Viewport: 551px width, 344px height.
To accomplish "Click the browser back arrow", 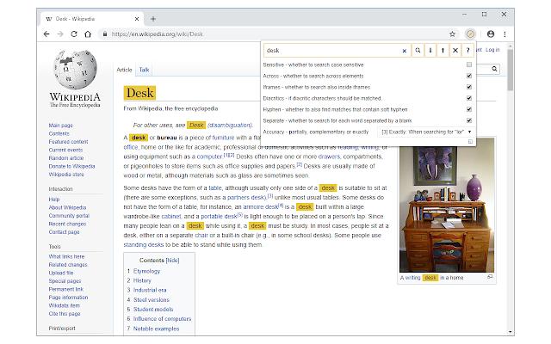I will click(46, 34).
